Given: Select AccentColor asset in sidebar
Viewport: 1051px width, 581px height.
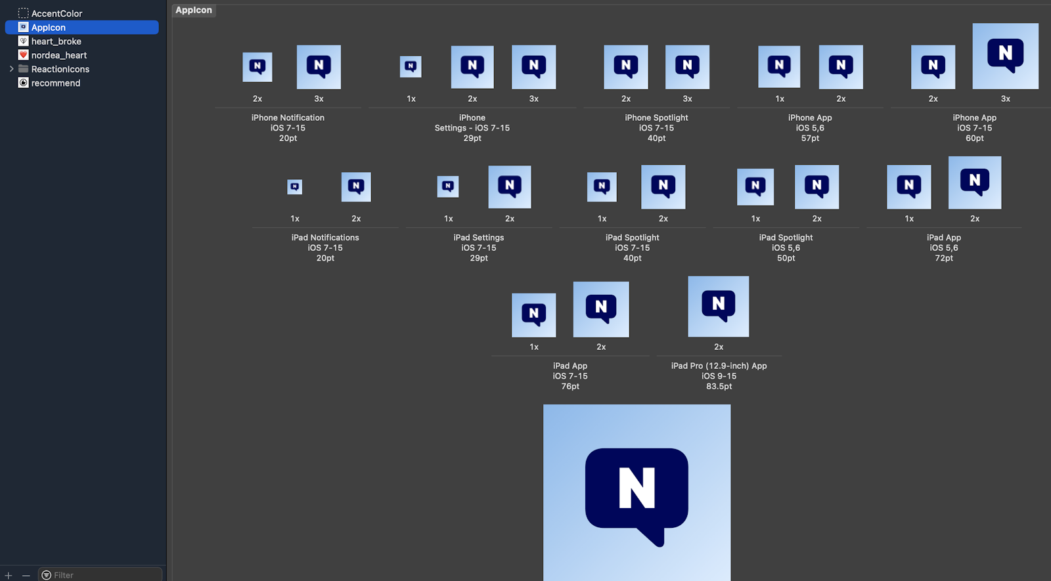Looking at the screenshot, I should click(56, 13).
